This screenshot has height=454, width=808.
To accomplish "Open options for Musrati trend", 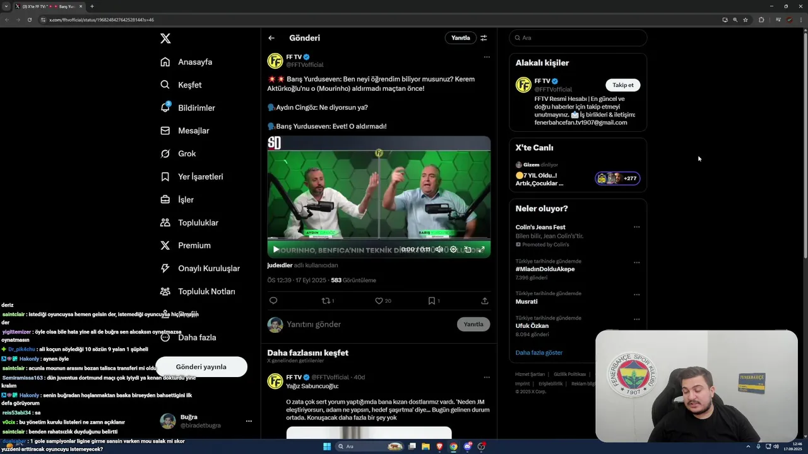I will pyautogui.click(x=637, y=294).
